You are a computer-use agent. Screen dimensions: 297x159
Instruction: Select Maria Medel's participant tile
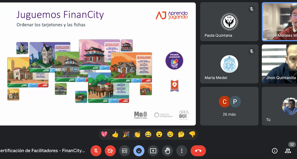pos(229,64)
